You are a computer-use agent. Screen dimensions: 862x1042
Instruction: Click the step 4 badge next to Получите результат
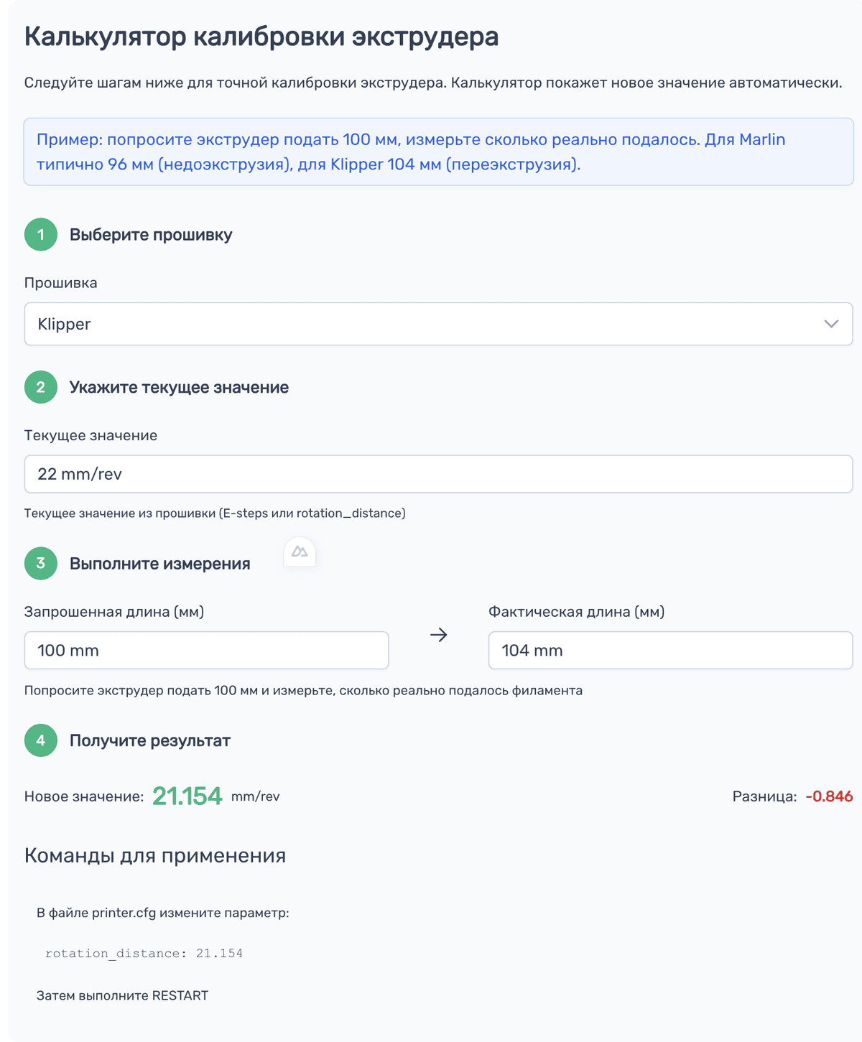(x=41, y=740)
